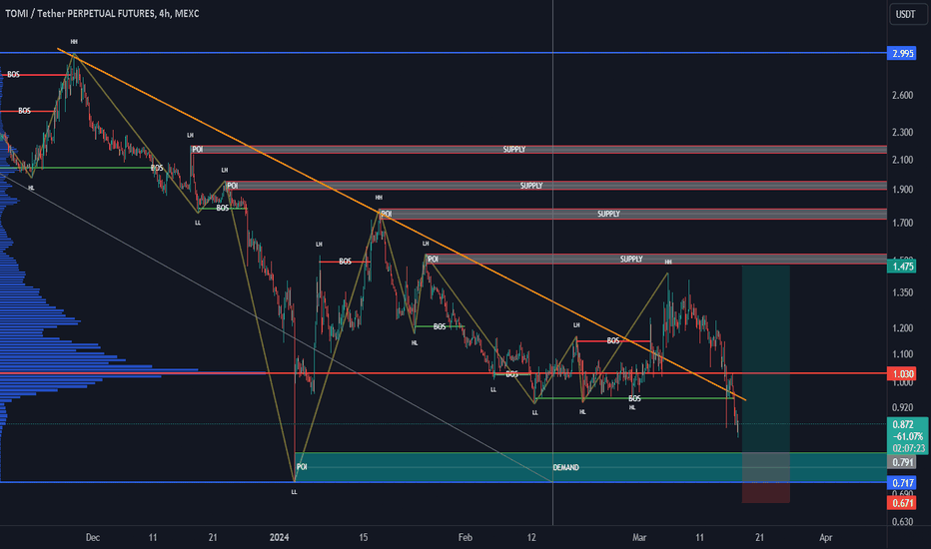Click the red 1.030 price level label
This screenshot has width=931, height=549.
click(x=901, y=374)
